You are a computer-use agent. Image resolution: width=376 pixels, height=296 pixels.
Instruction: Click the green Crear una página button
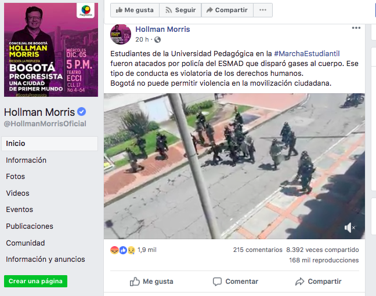point(35,281)
